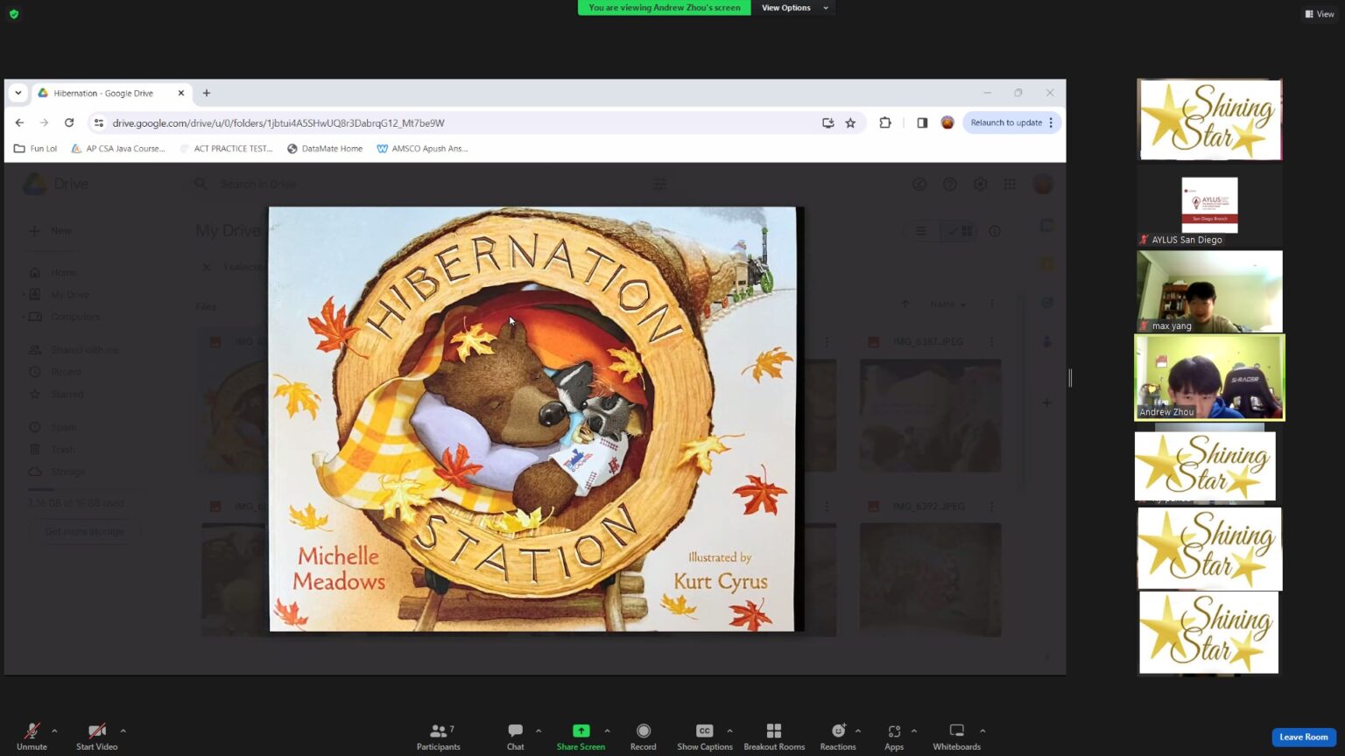This screenshot has width=1345, height=756.
Task: Expand video options arrow next to Start Video
Action: pyautogui.click(x=123, y=731)
